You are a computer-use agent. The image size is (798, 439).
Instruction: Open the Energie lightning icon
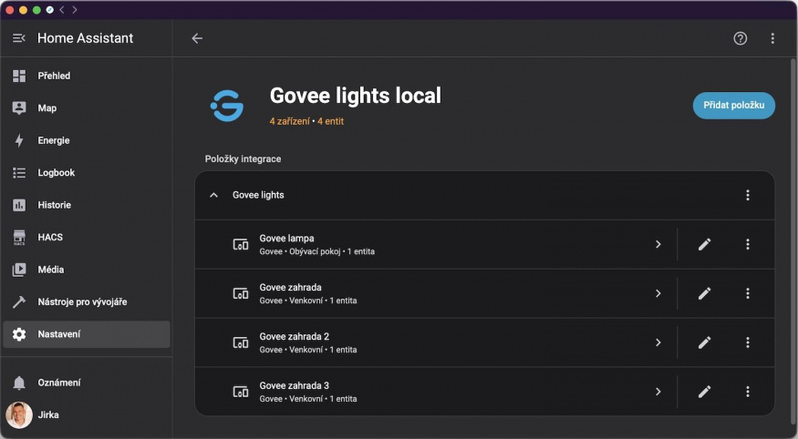tap(19, 141)
